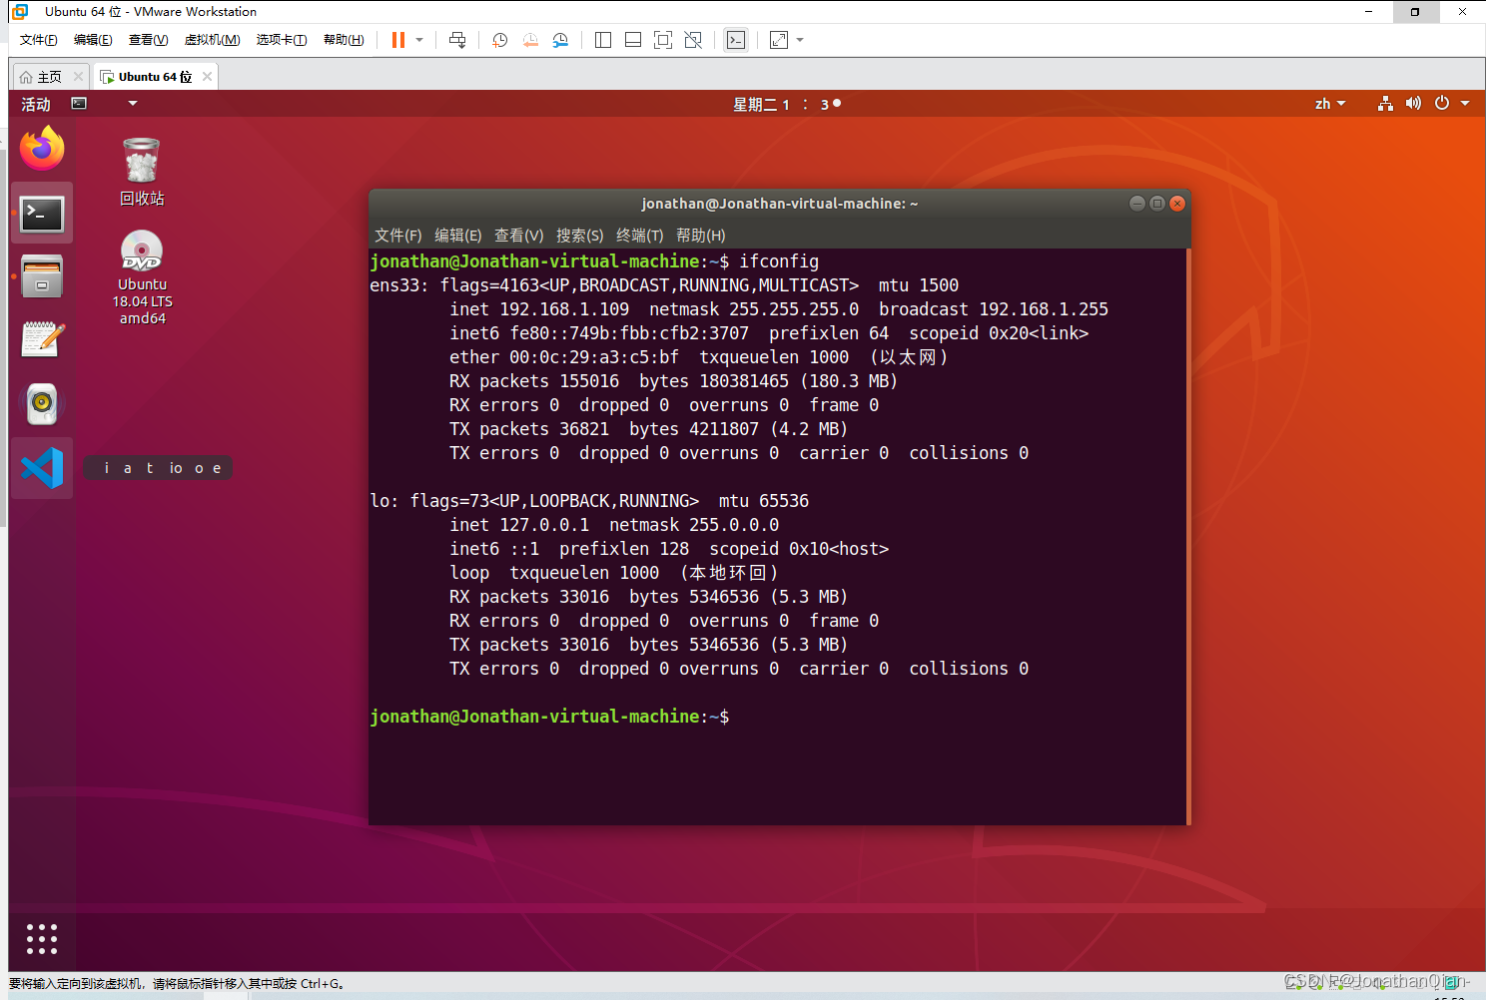The width and height of the screenshot is (1486, 1000).
Task: Toggle the thumbnail bar view
Action: tap(633, 40)
